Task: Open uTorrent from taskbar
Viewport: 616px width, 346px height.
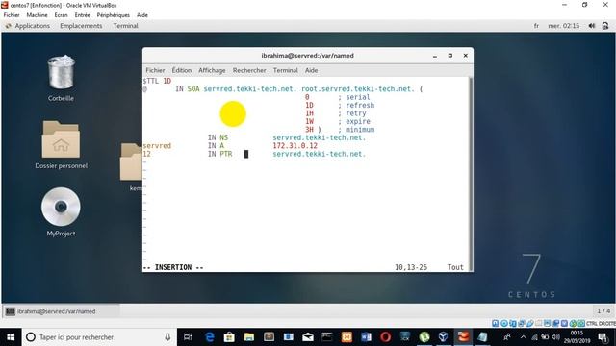Action: 424,337
